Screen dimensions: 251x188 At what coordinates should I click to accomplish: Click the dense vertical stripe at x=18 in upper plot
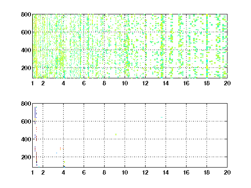point(207,46)
